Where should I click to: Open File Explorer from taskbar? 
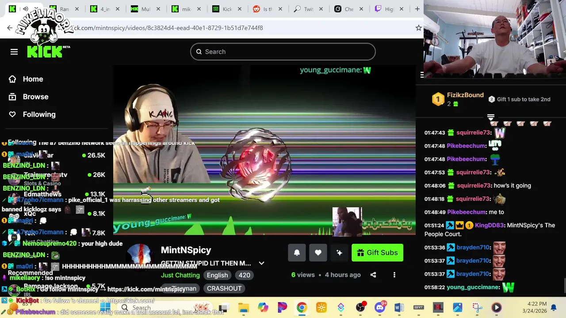(243, 307)
